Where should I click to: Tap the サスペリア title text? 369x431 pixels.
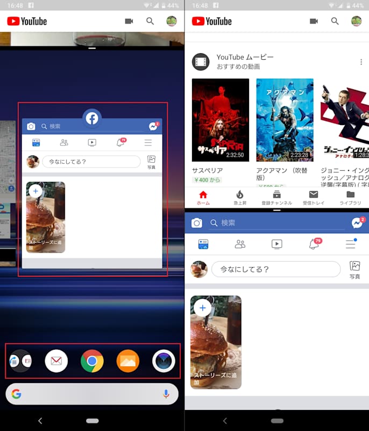(208, 170)
